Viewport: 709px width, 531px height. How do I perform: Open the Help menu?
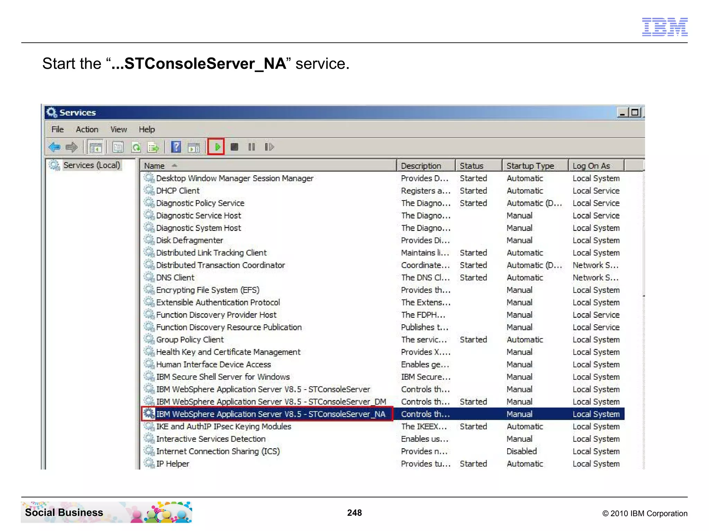[x=147, y=129]
